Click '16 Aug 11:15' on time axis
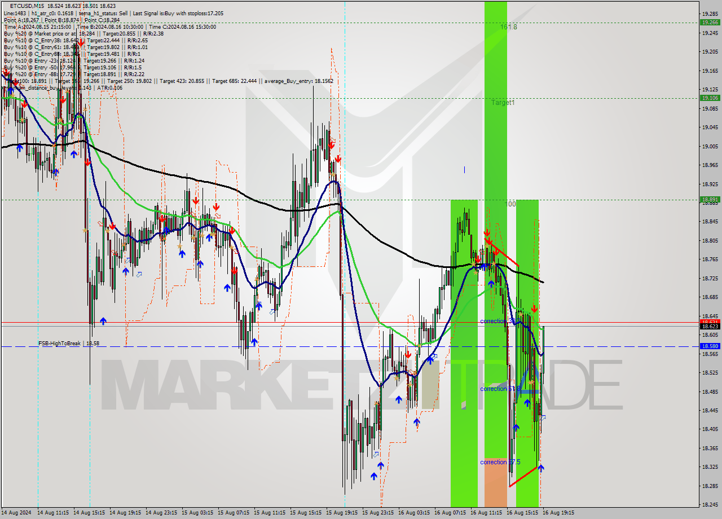 point(486,513)
